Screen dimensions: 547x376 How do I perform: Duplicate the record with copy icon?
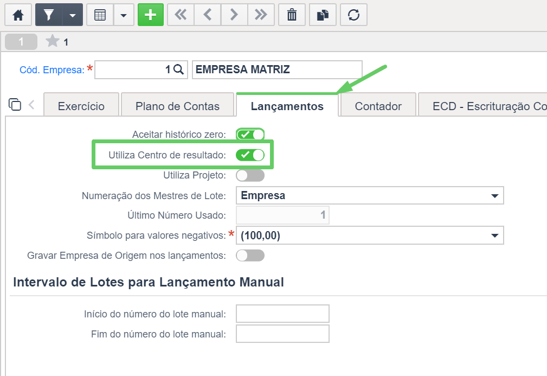[x=323, y=15]
